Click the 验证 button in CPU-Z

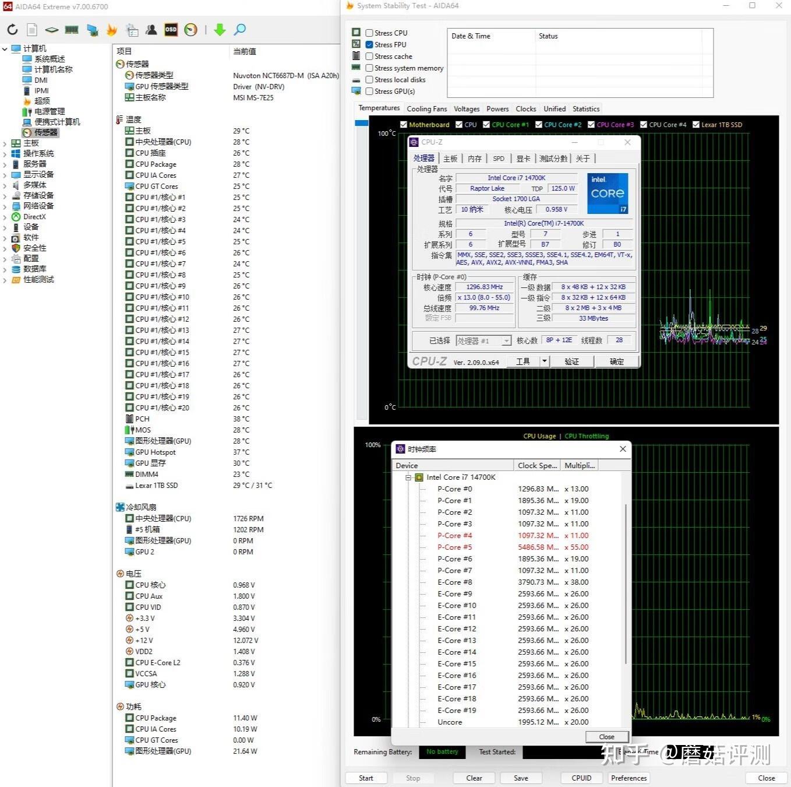pyautogui.click(x=571, y=361)
